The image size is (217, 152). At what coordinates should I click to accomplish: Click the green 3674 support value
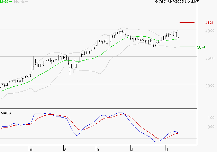coord(201,47)
